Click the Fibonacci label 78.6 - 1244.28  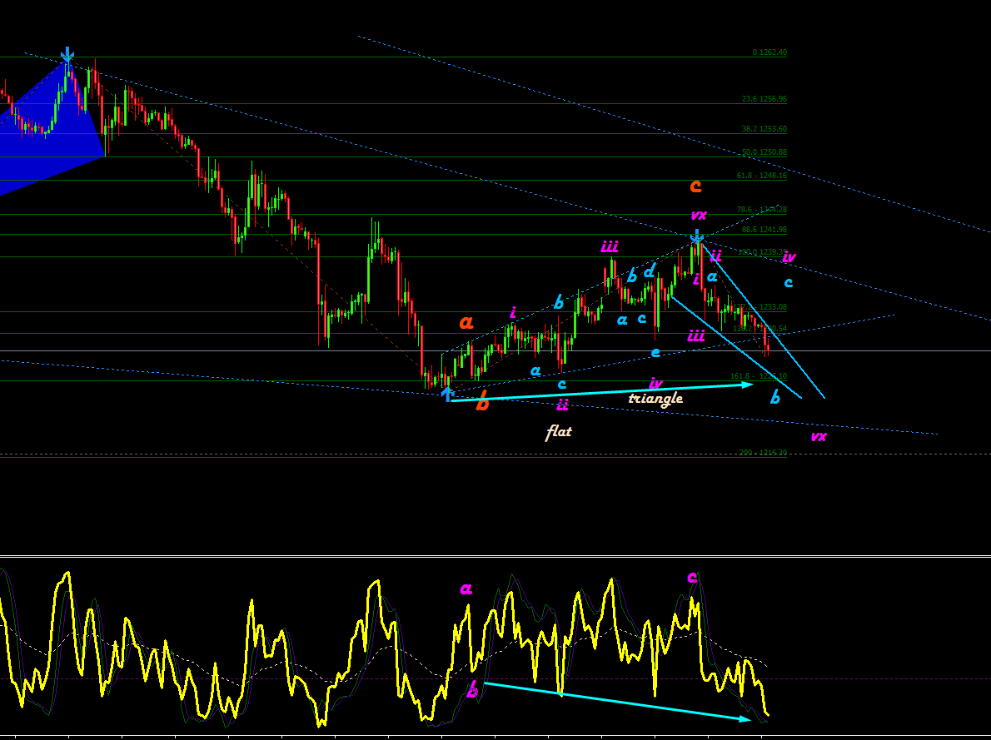(x=762, y=210)
